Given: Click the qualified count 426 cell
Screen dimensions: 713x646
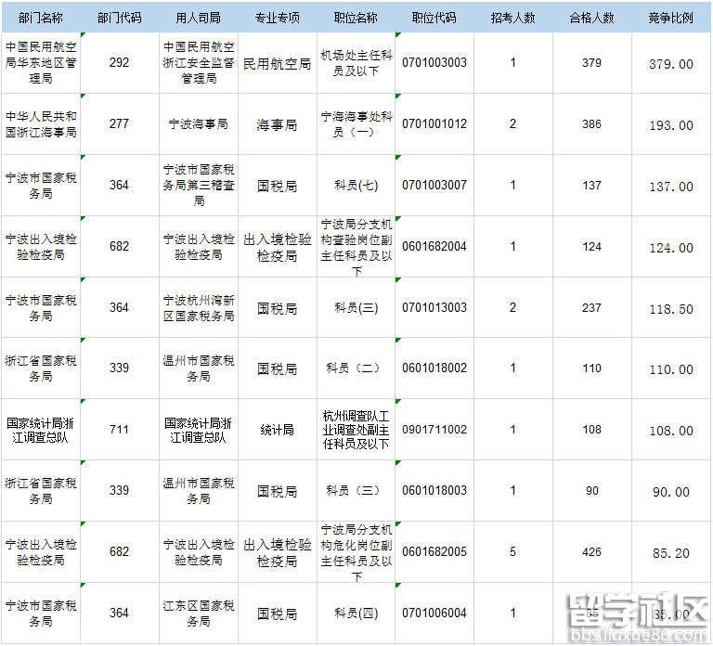Looking at the screenshot, I should [x=591, y=552].
